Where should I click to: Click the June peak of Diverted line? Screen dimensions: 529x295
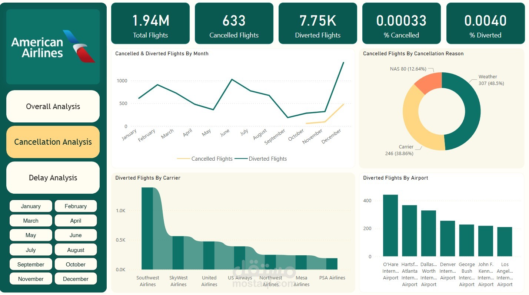point(232,79)
